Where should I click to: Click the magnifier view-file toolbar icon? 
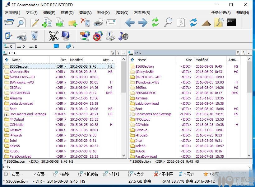click(x=21, y=22)
